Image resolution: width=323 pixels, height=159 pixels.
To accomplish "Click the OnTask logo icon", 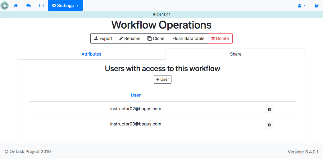I will tap(5, 6).
